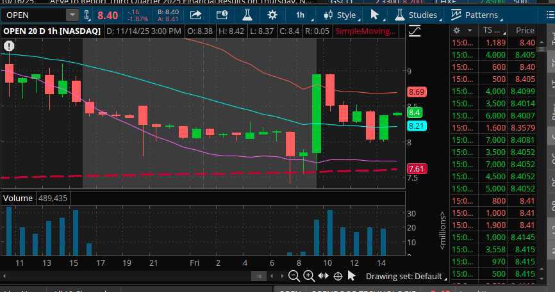Select the trade row with size 3,558
This screenshot has height=292, width=555.
pyautogui.click(x=493, y=250)
